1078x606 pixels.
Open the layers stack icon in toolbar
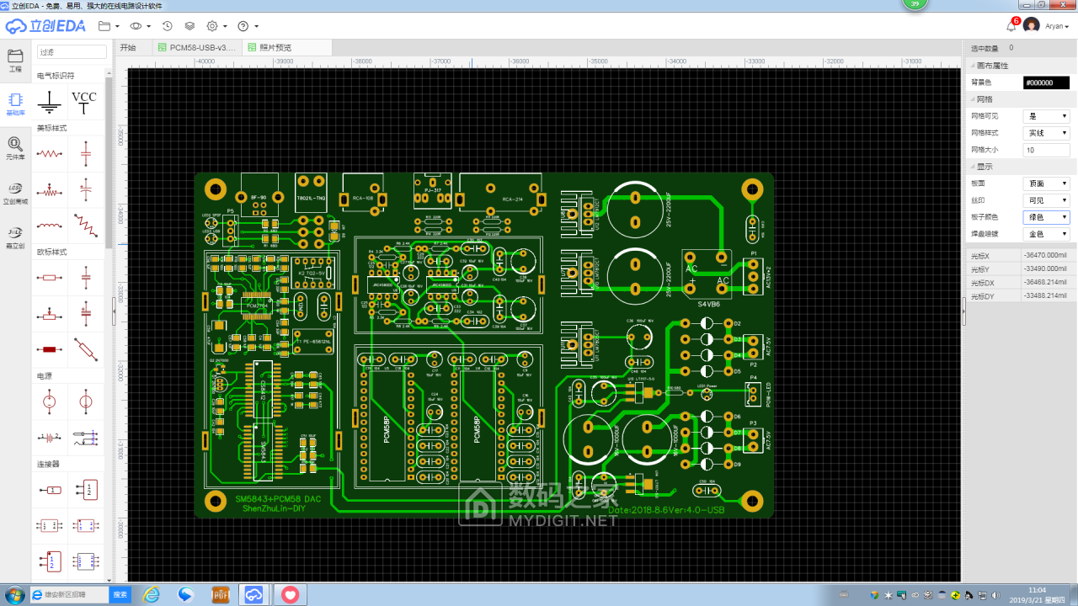pyautogui.click(x=189, y=26)
